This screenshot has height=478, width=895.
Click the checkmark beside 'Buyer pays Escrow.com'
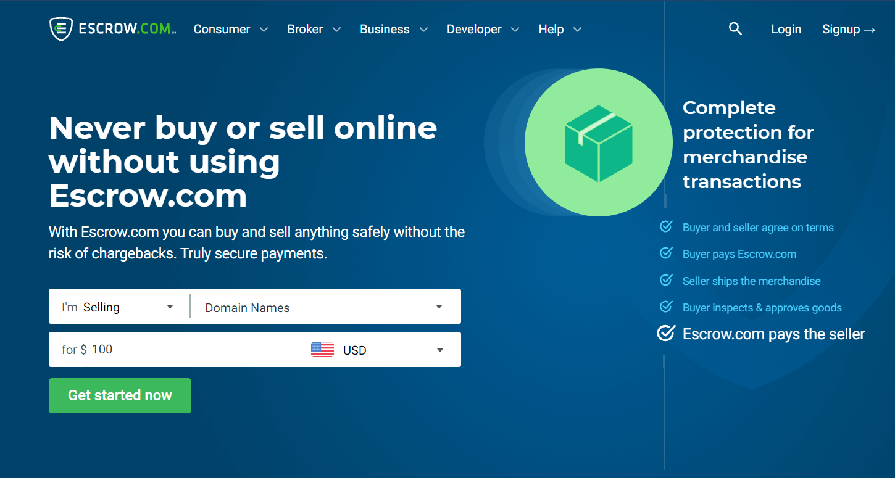click(665, 253)
